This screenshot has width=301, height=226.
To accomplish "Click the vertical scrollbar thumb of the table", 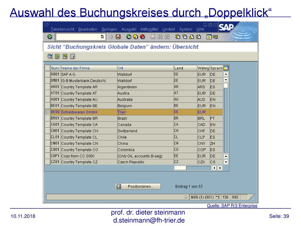I will pyautogui.click(x=226, y=86).
